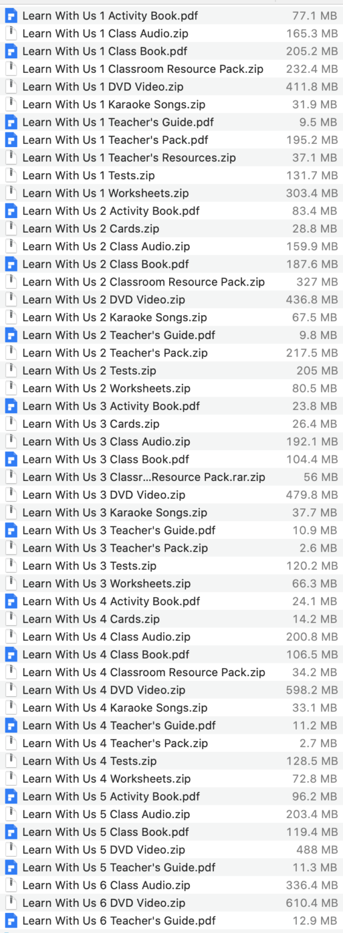
Task: Select Learn With Us 5 Class Book.pdf
Action: [171, 832]
